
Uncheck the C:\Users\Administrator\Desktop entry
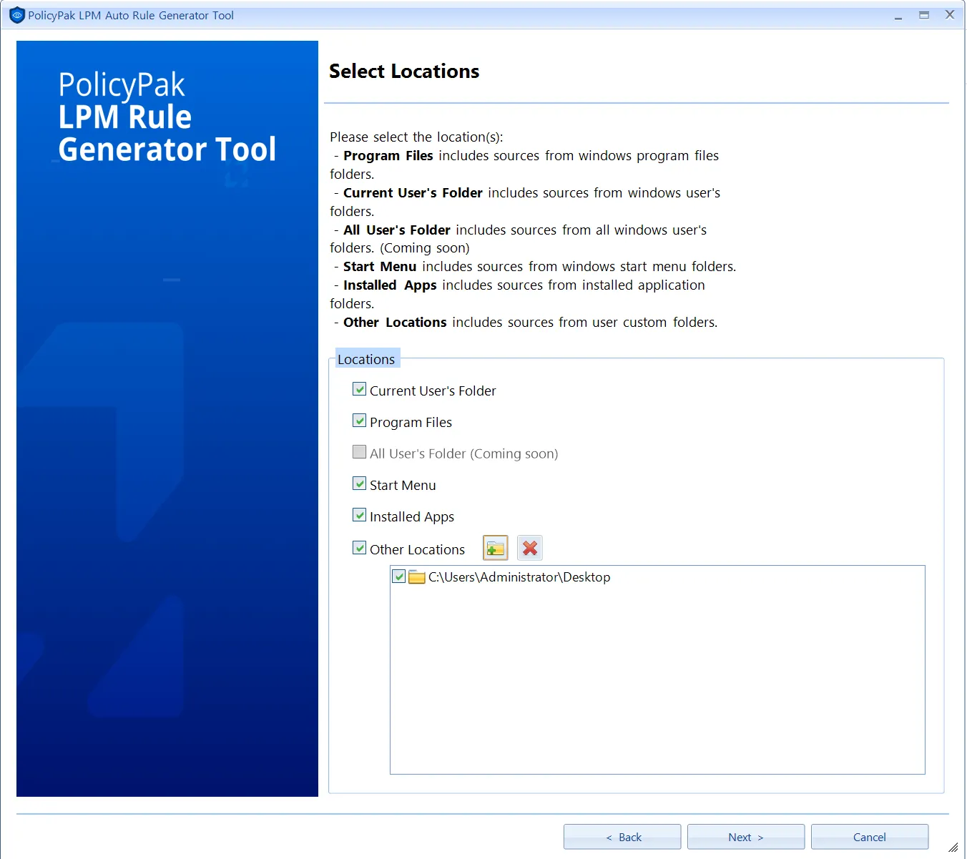399,576
